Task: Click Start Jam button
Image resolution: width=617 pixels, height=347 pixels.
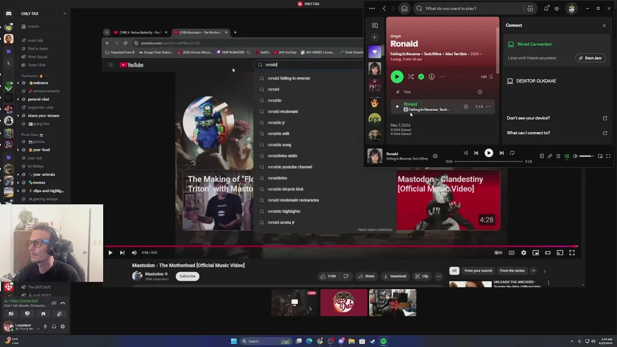Action: pos(590,58)
